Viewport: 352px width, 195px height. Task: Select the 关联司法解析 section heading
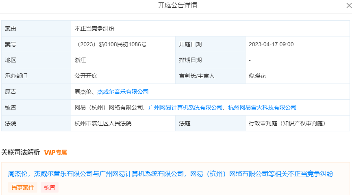[21, 152]
